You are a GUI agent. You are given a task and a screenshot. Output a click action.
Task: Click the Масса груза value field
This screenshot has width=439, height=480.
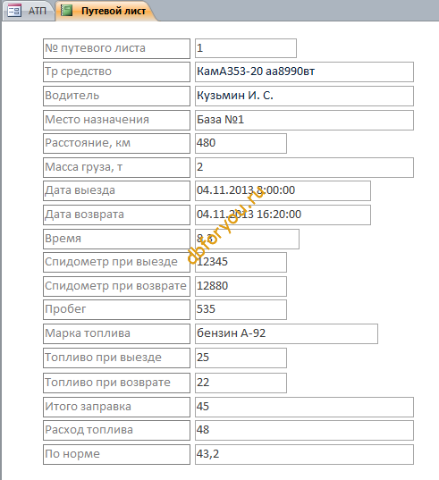pos(304,167)
